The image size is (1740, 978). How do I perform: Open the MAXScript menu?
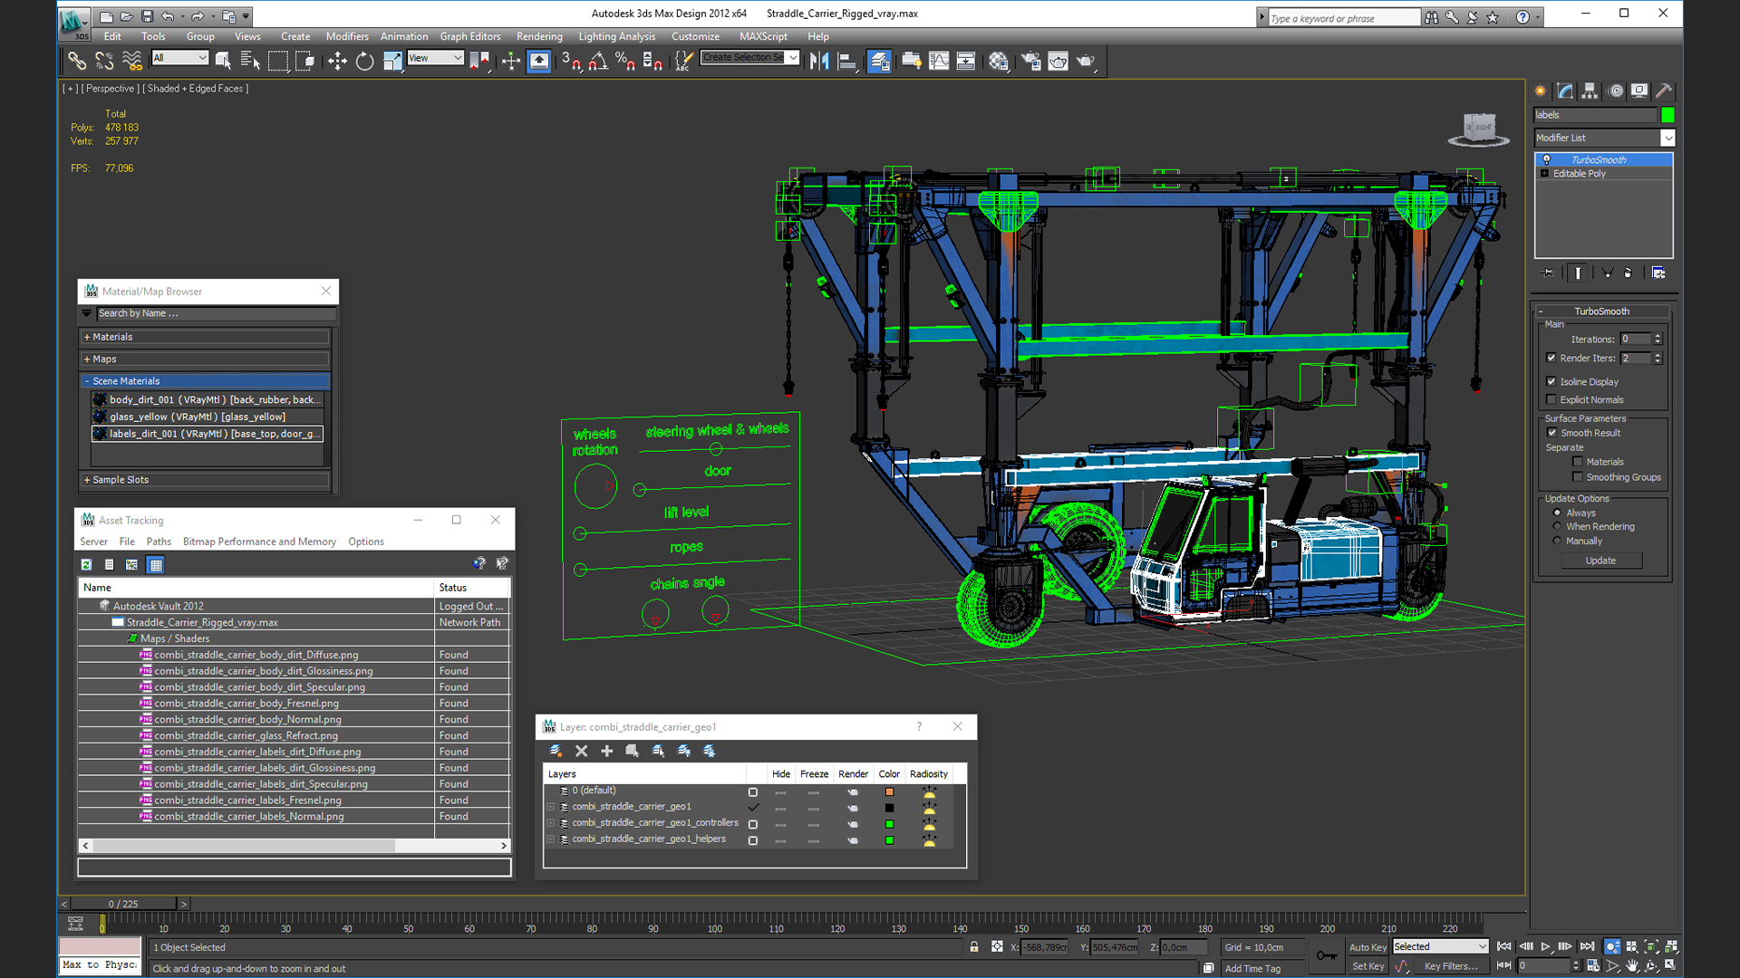(763, 36)
